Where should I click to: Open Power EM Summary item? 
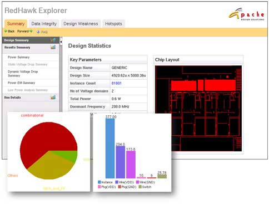(x=21, y=83)
